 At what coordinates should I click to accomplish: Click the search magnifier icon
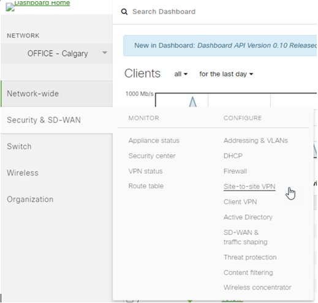coord(124,12)
